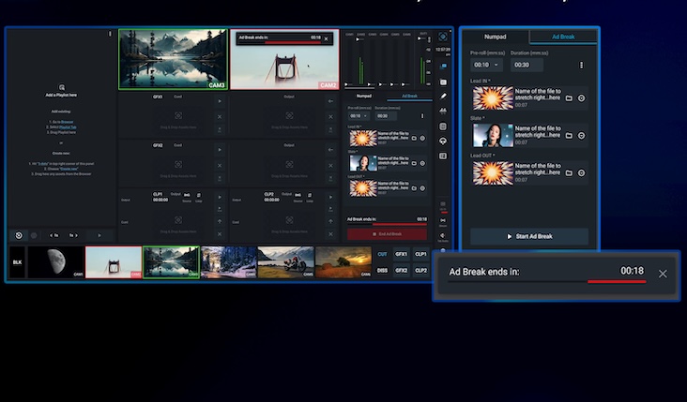Screen dimensions: 687x402
Task: Open the sidebar pencil edit tool
Action: (443, 96)
